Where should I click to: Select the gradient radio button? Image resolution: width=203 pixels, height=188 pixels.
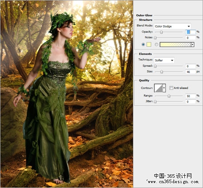pos(156,44)
